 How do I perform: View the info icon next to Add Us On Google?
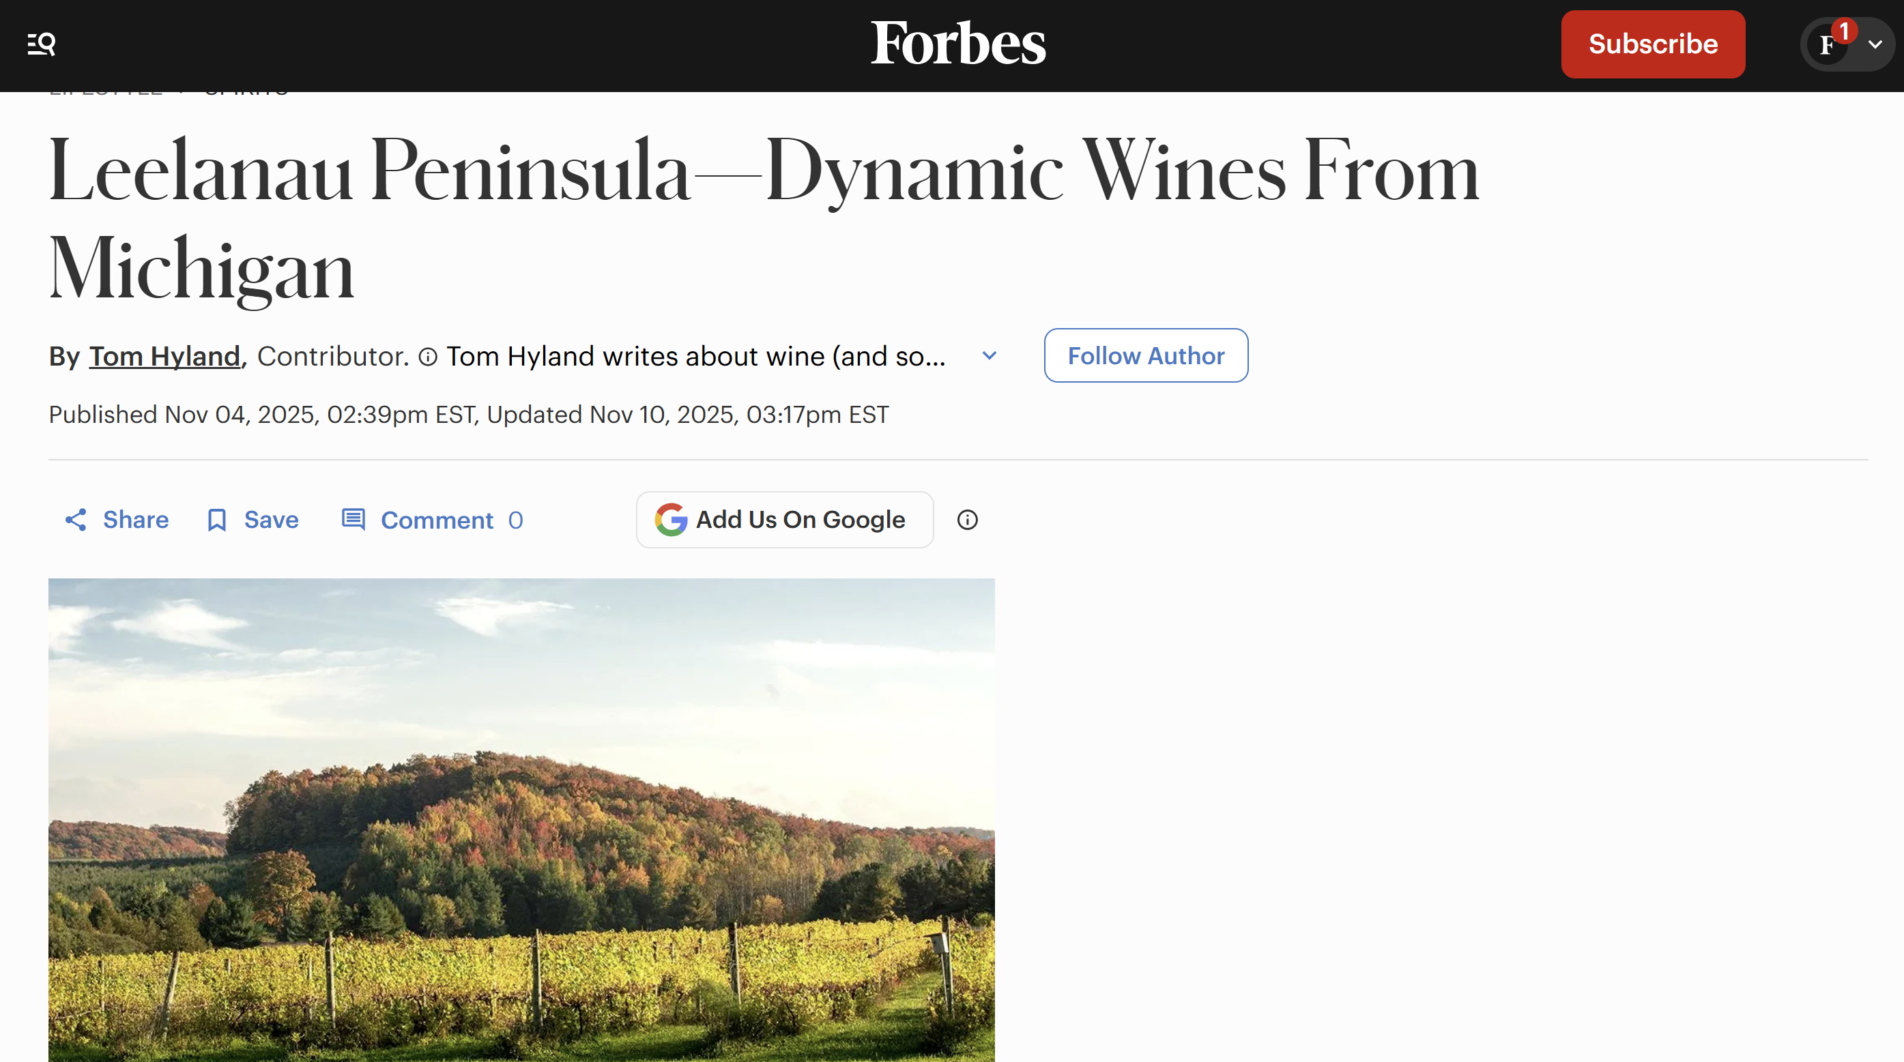click(967, 520)
